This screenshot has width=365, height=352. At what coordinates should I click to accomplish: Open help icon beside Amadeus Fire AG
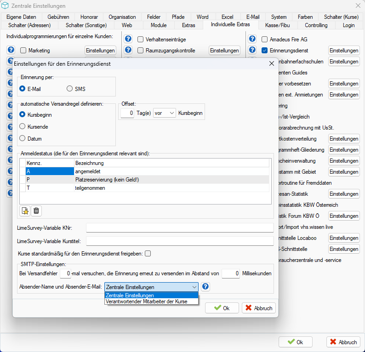click(252, 39)
